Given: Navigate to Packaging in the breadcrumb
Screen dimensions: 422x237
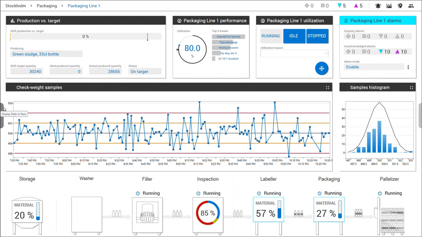Looking at the screenshot, I should pyautogui.click(x=47, y=6).
